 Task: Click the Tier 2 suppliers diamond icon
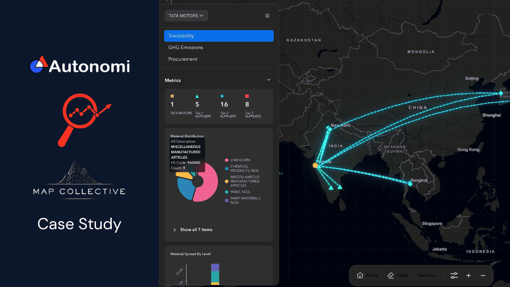pos(222,96)
